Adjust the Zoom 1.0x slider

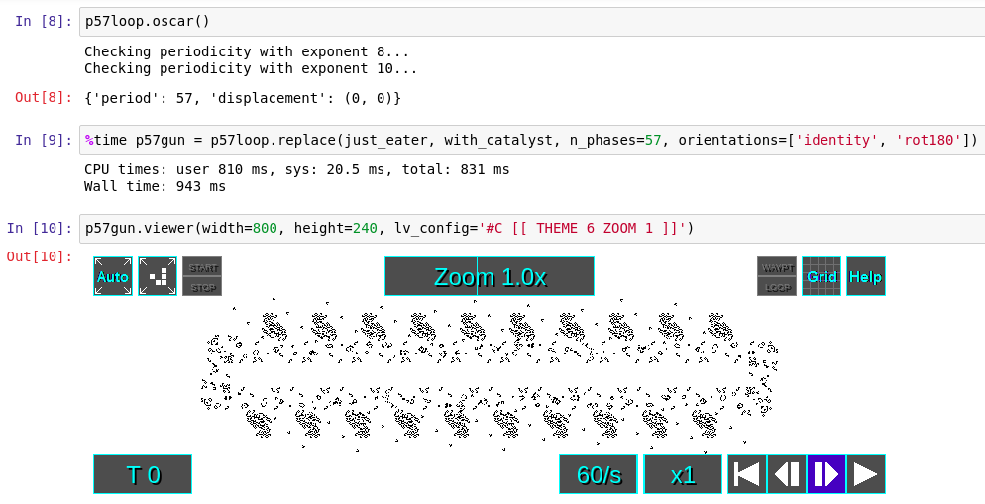point(490,276)
